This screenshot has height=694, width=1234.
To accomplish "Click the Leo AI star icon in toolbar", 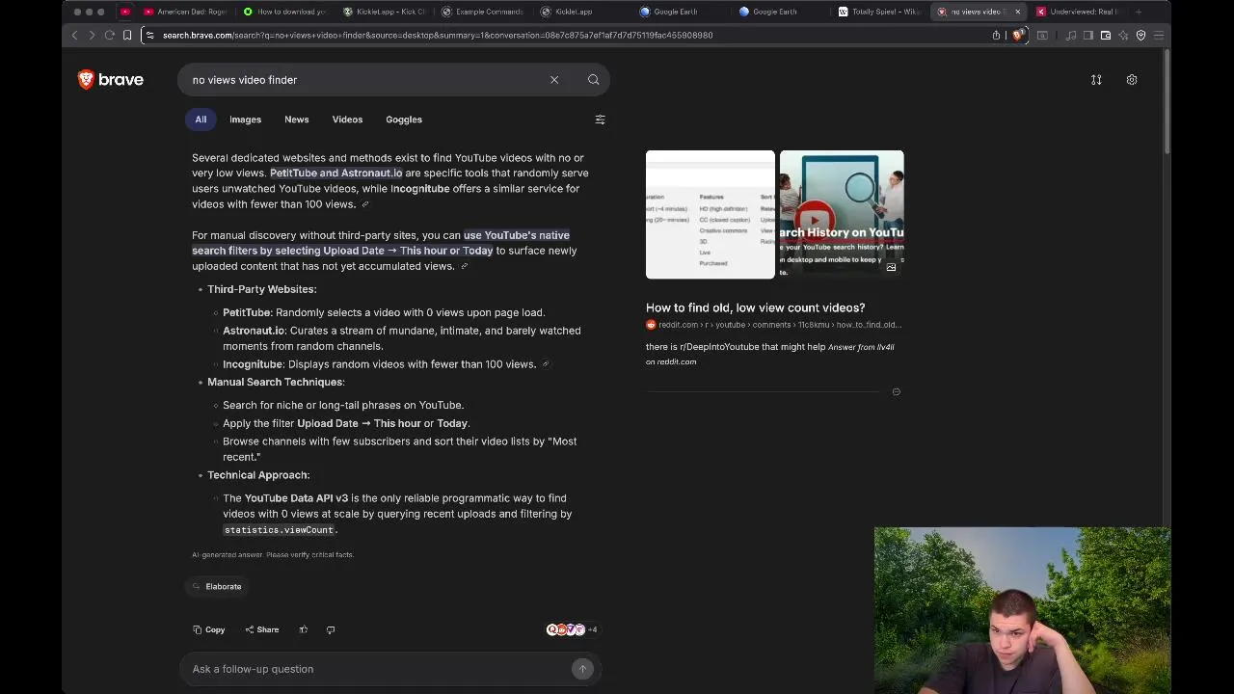I will click(x=1123, y=35).
